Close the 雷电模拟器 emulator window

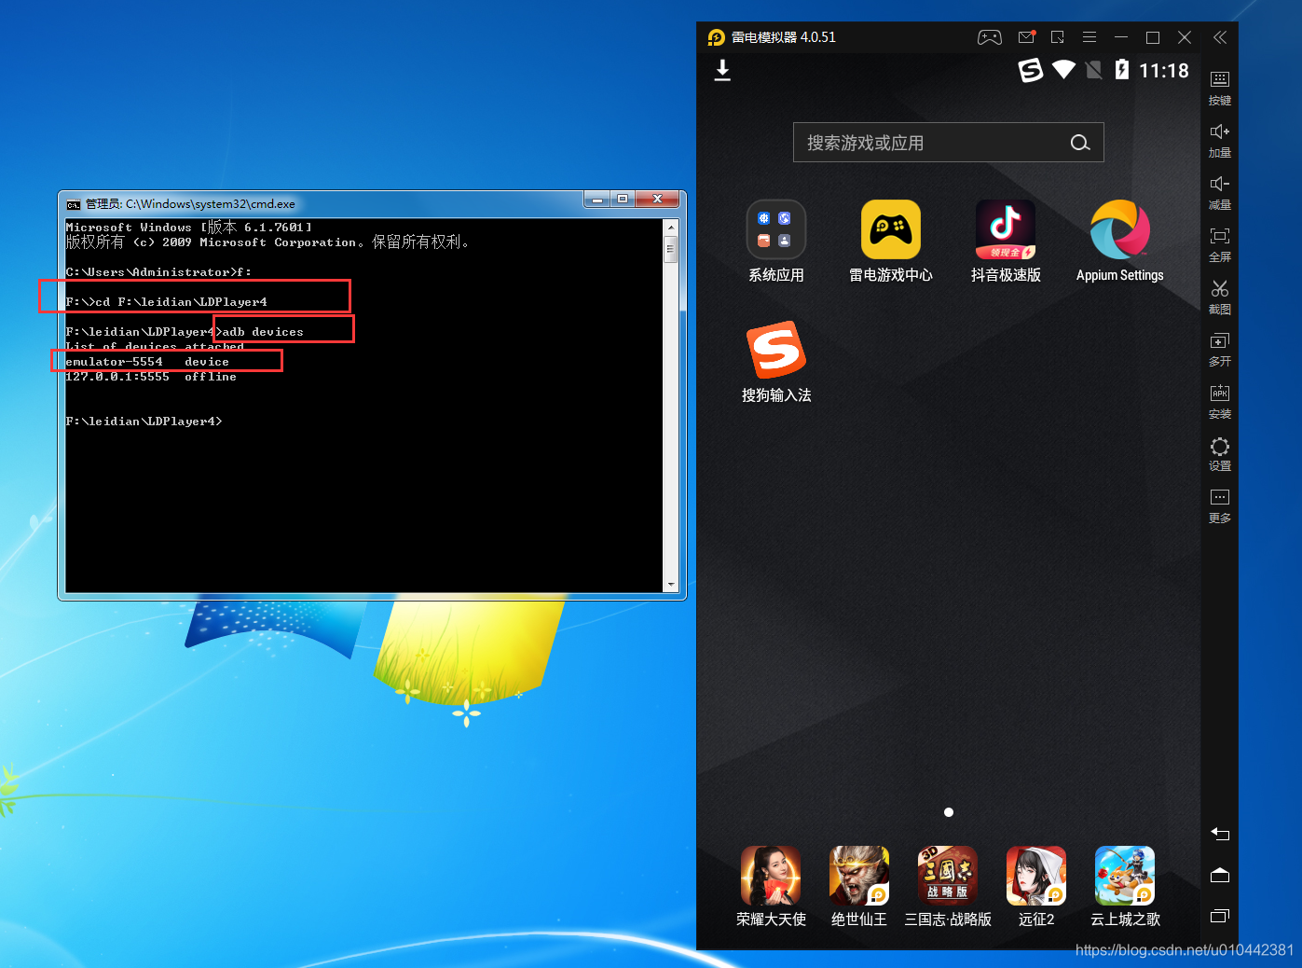point(1185,37)
